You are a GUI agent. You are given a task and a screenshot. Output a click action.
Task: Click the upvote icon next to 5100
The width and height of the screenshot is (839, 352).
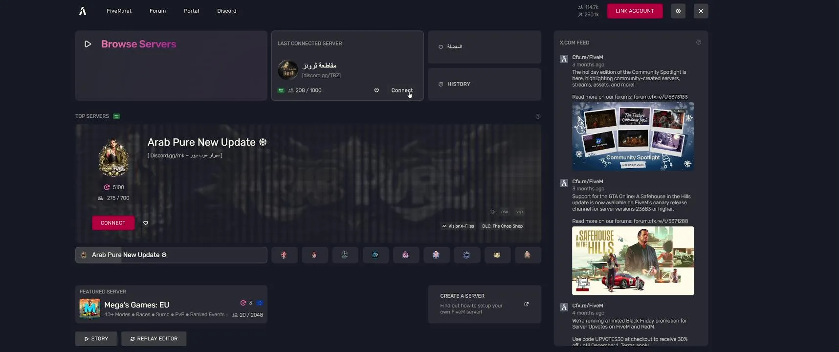pyautogui.click(x=107, y=187)
